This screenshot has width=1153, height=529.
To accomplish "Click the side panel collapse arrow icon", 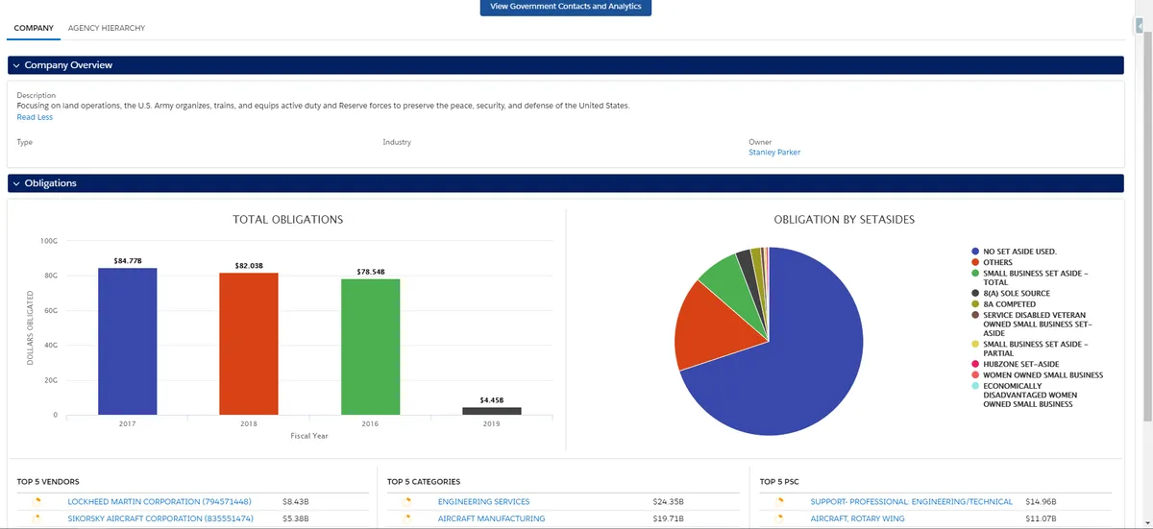I will coord(1139,28).
